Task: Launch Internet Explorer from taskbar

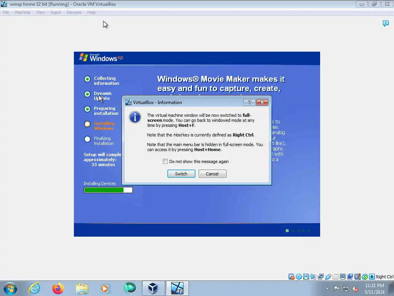Action: [x=34, y=288]
